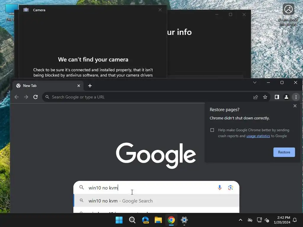Select This PC desktop icon

coord(10,12)
